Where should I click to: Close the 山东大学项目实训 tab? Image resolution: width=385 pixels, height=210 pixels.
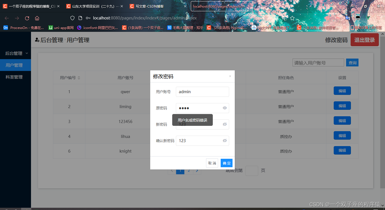122,6
